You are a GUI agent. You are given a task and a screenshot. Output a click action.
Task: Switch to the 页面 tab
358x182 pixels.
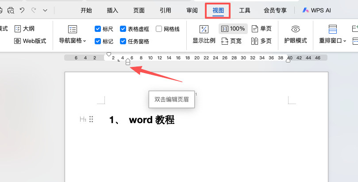click(x=139, y=10)
